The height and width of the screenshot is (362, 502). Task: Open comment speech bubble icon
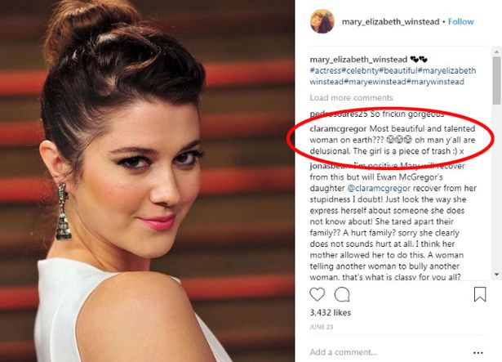[342, 294]
